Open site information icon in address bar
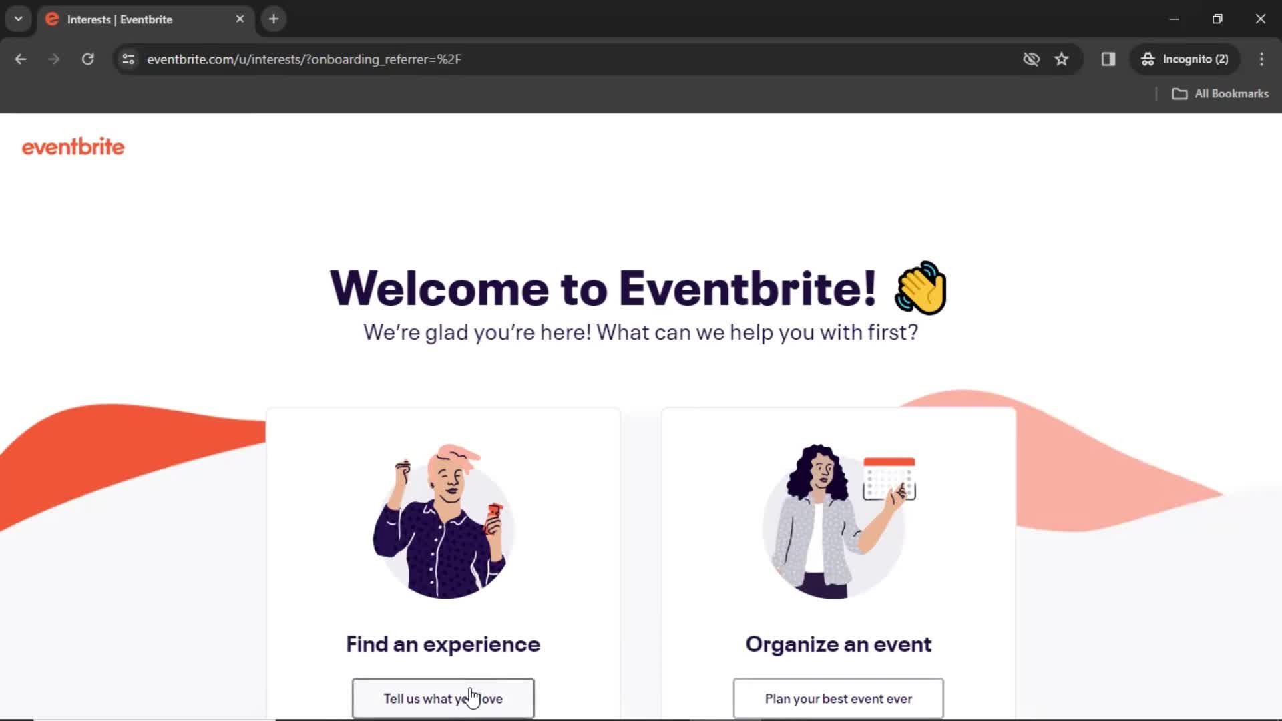Viewport: 1282px width, 721px height. (x=128, y=59)
